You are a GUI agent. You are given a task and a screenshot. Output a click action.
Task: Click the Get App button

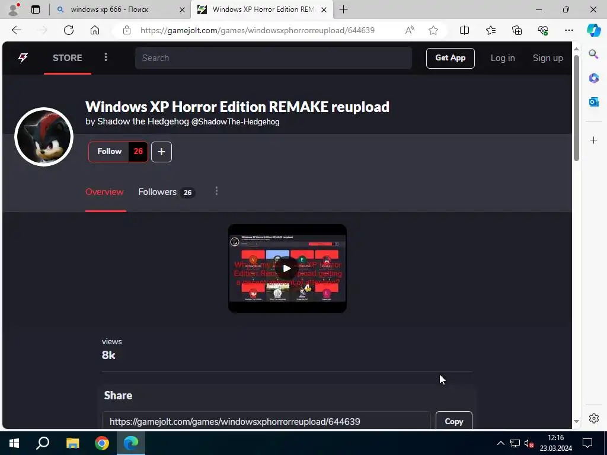(x=451, y=58)
